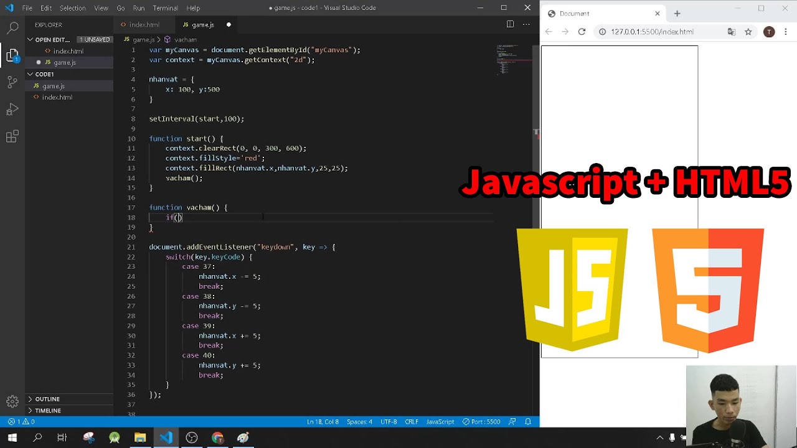The height and width of the screenshot is (448, 797).
Task: Click the Ln 18, Col 8 status item
Action: (x=323, y=422)
